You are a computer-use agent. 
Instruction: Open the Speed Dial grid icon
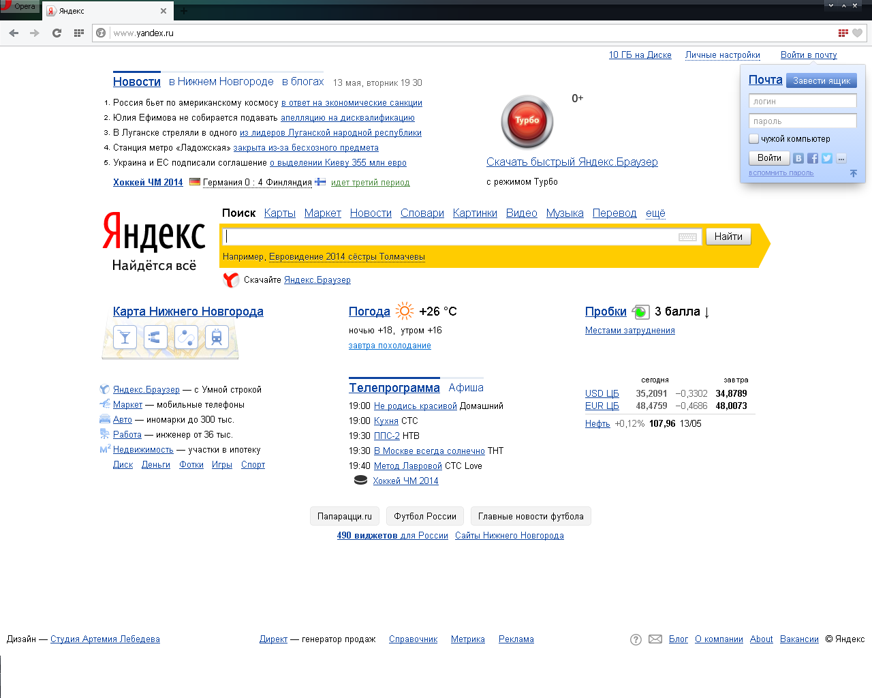point(78,33)
